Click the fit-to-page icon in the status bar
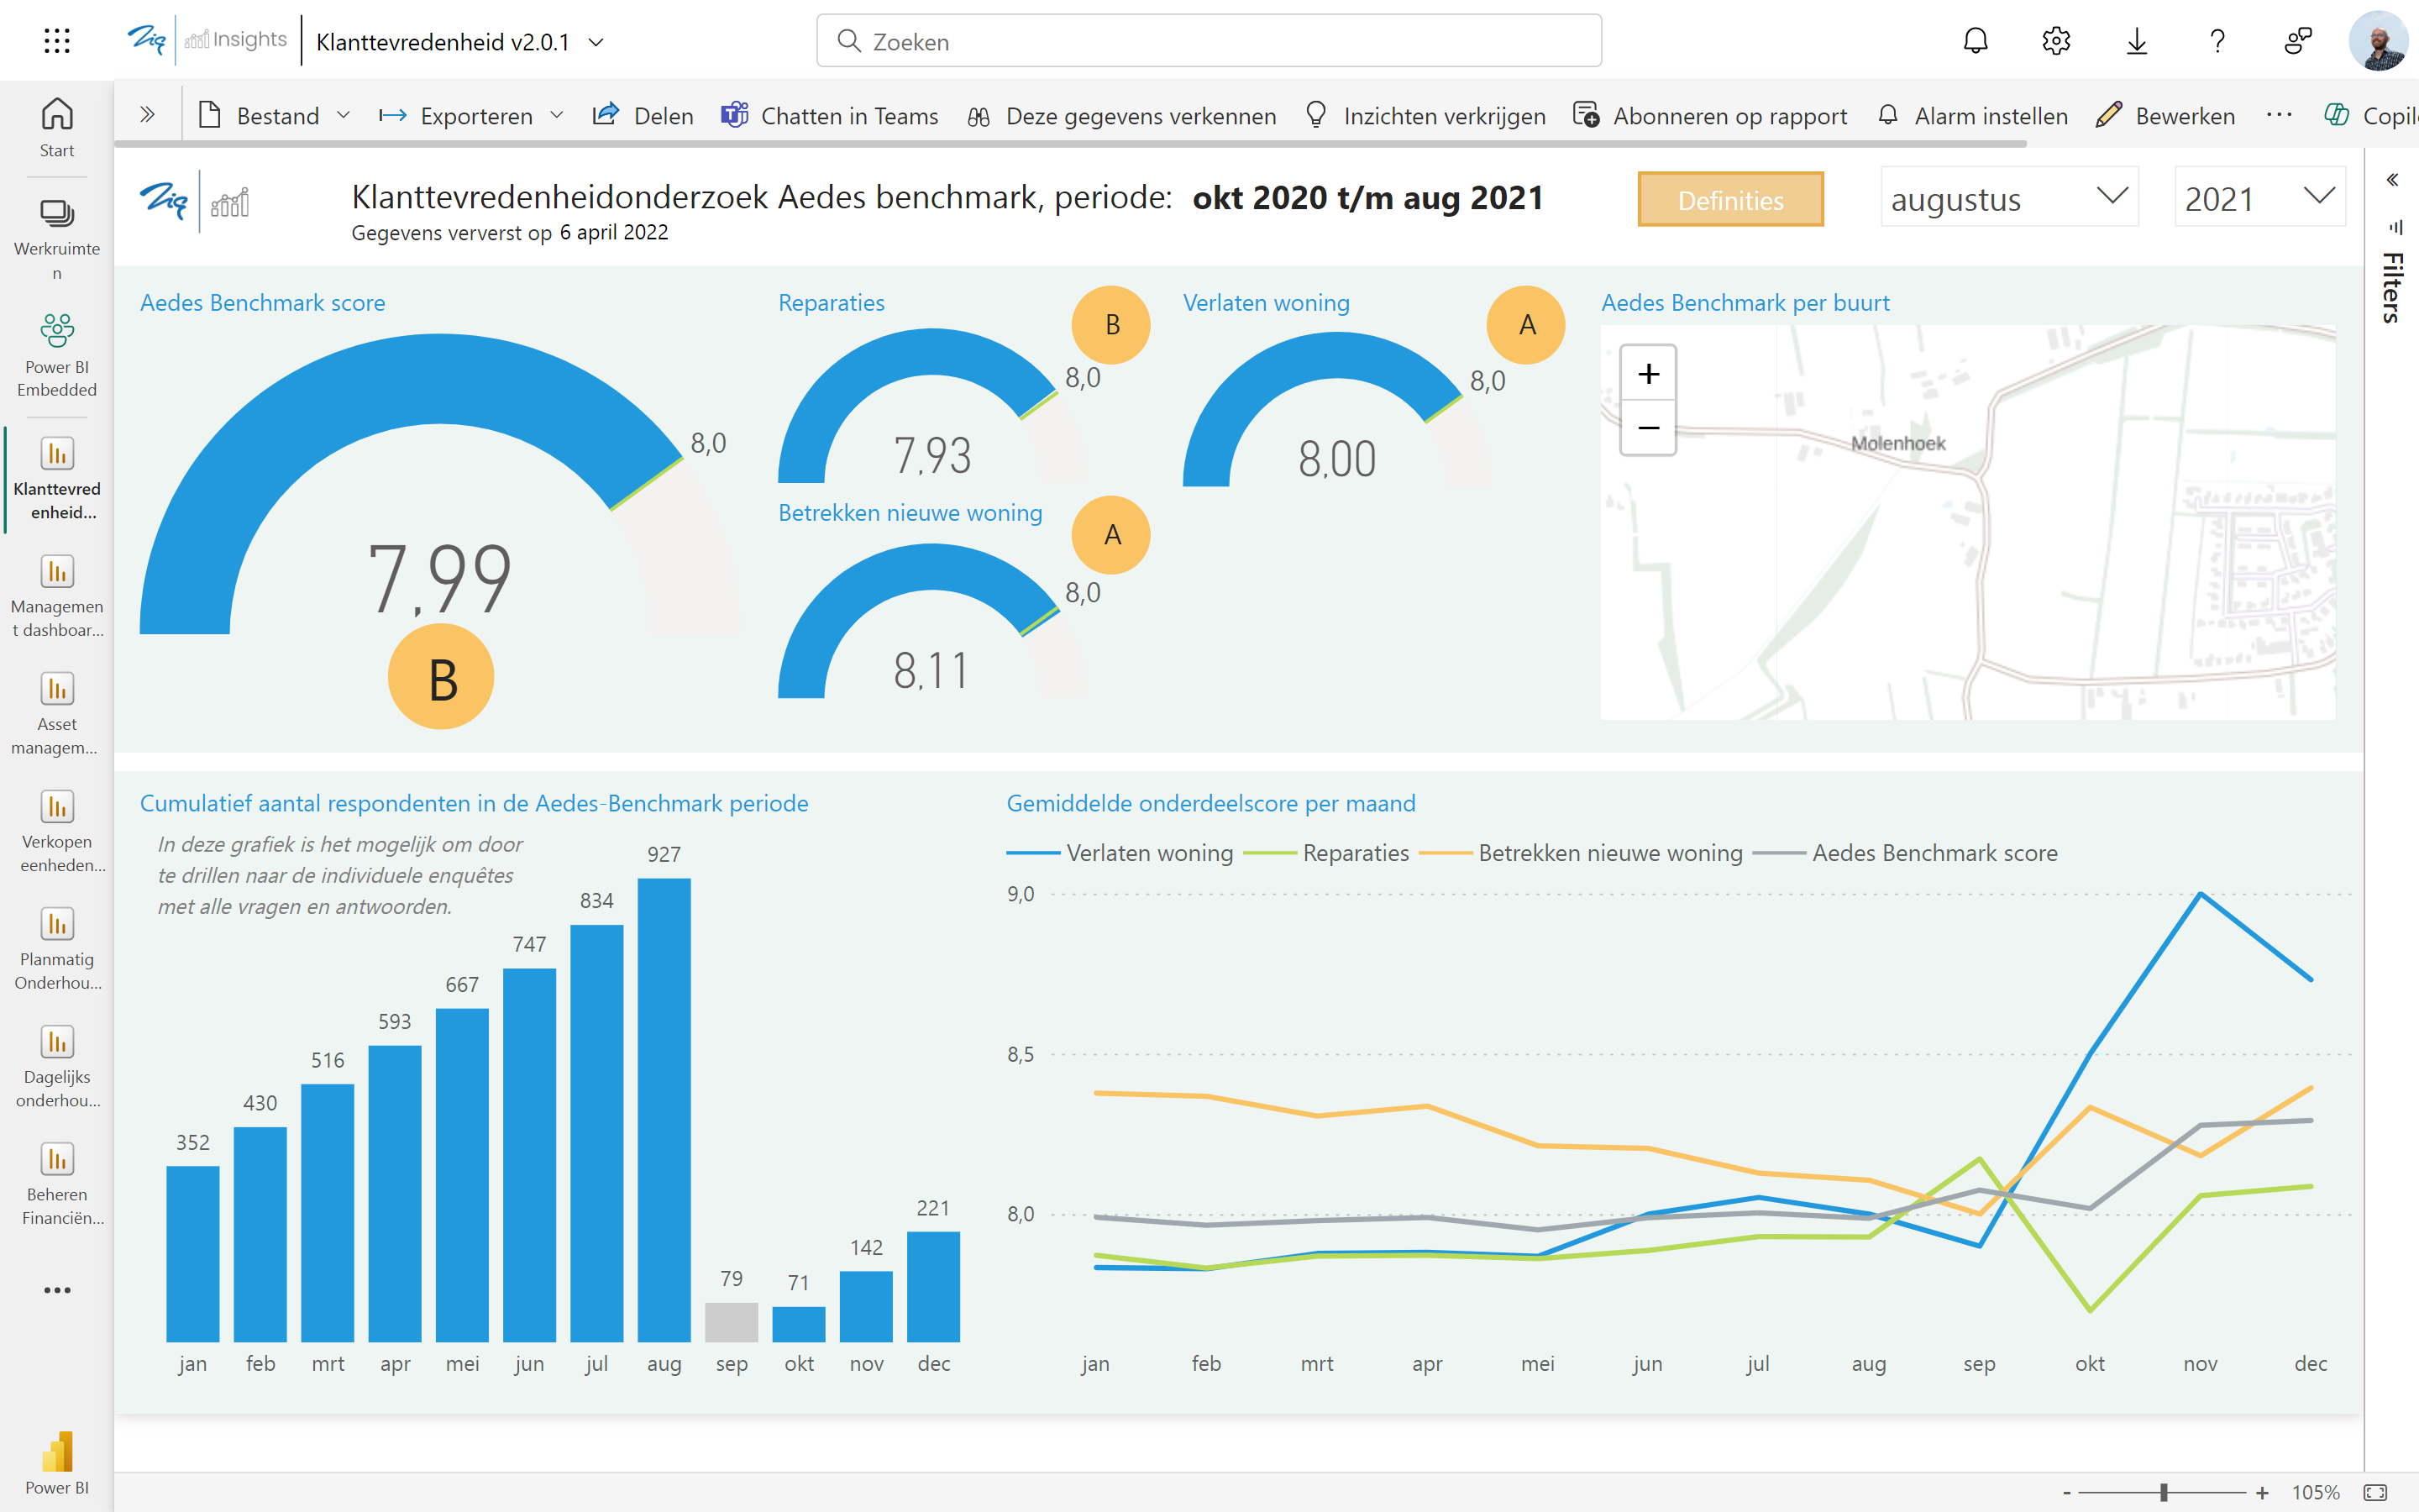The image size is (2419, 1512). (2375, 1492)
